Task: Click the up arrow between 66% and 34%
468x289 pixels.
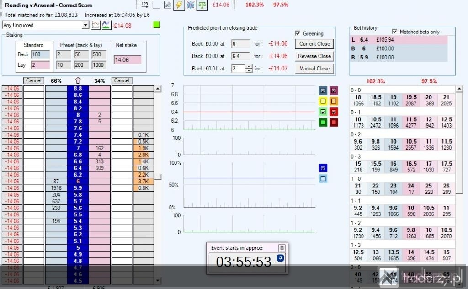Action: coord(78,80)
